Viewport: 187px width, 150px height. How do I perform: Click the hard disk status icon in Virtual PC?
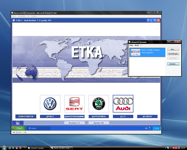[14, 132]
